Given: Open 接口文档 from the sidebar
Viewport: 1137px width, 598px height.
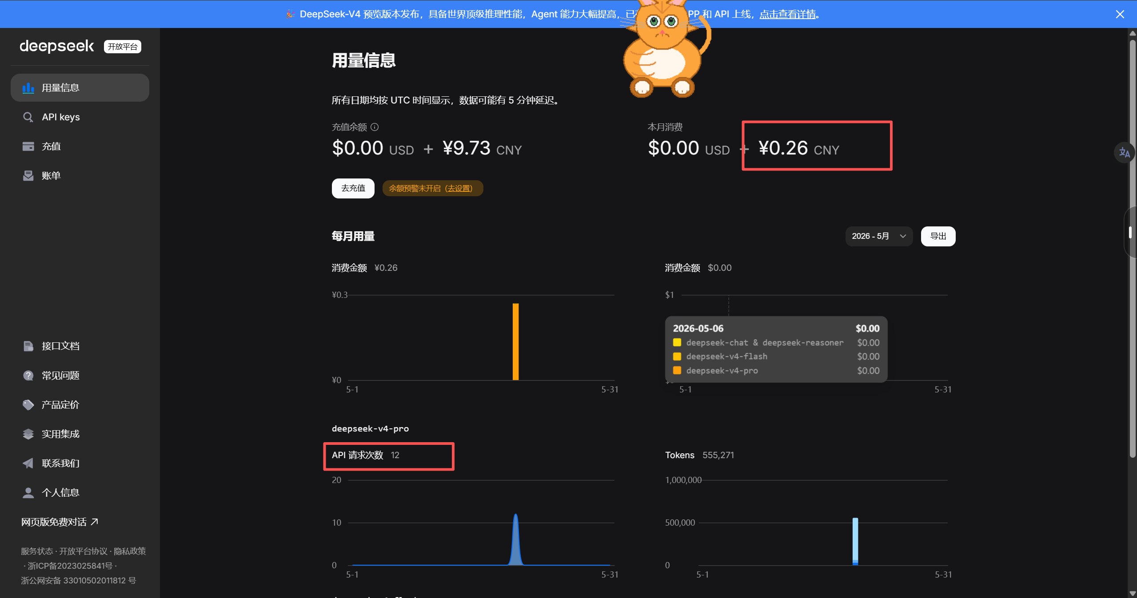Looking at the screenshot, I should pyautogui.click(x=80, y=346).
